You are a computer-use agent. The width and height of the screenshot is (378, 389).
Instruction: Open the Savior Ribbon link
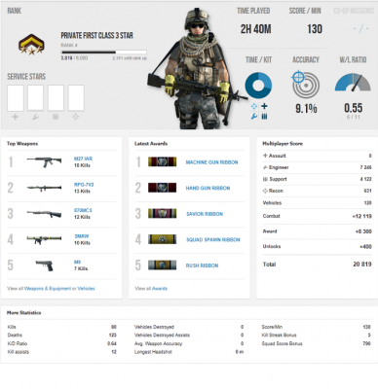pos(205,214)
